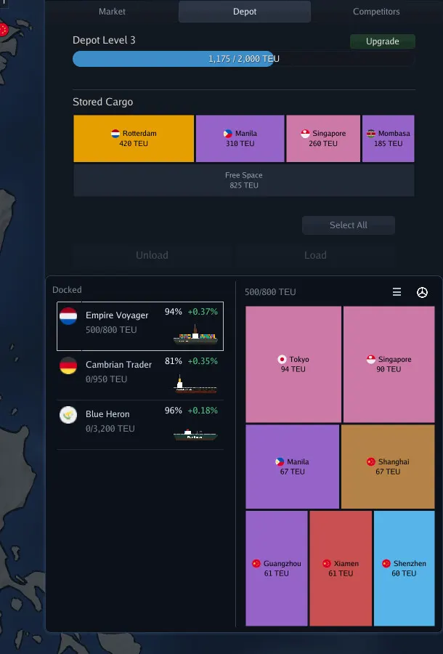This screenshot has height=654, width=443.
Task: Click the Philippines flag on stored Manila cargo
Action: (228, 134)
